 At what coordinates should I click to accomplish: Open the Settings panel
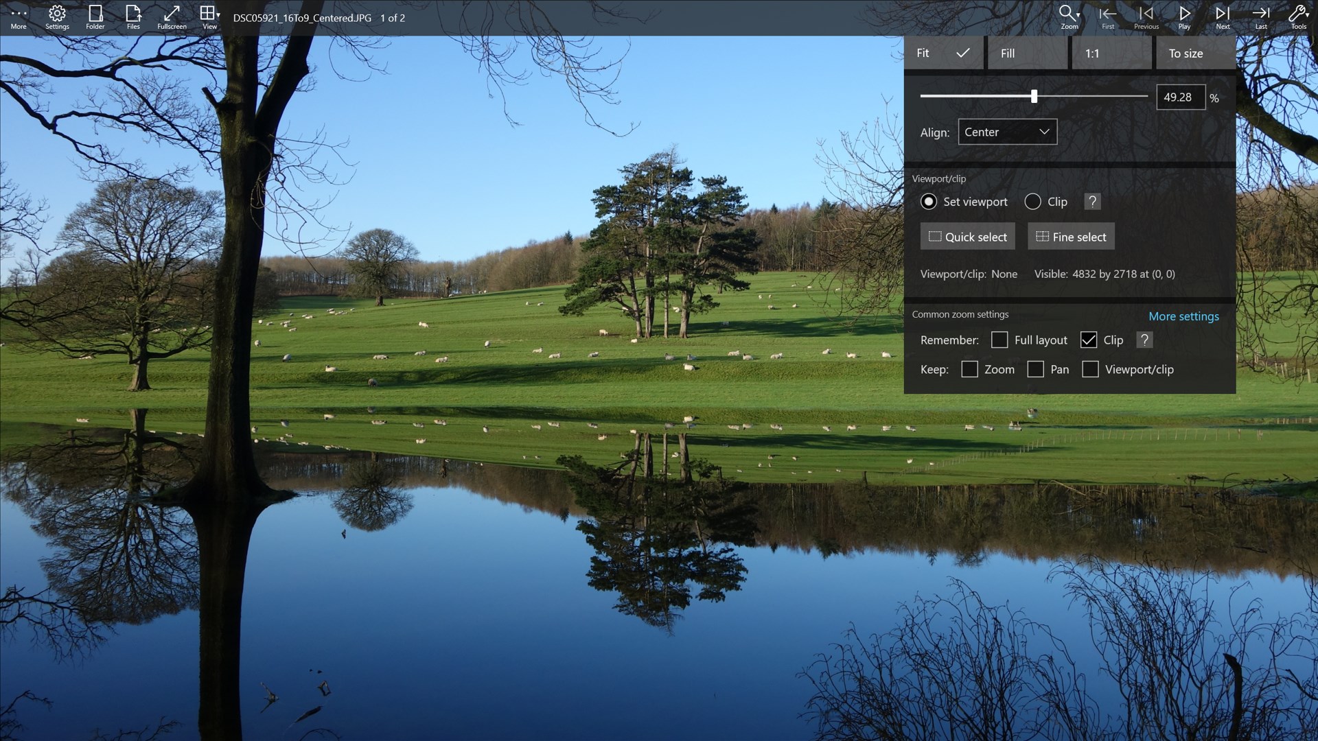point(57,17)
